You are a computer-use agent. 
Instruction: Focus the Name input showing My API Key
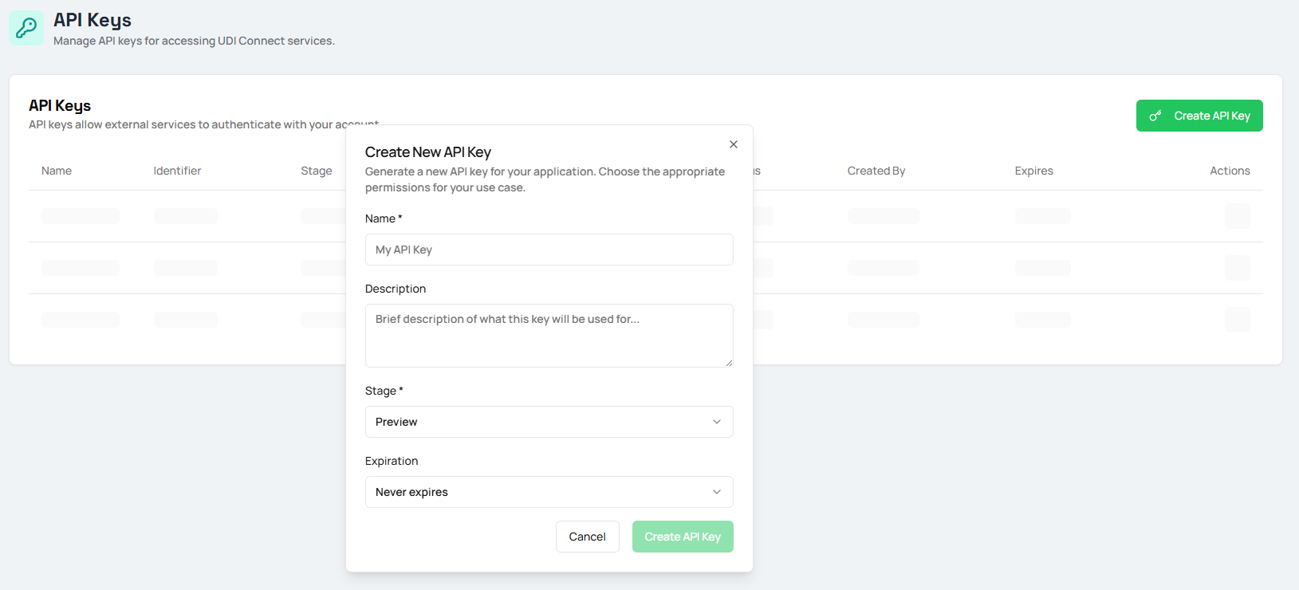click(x=549, y=250)
